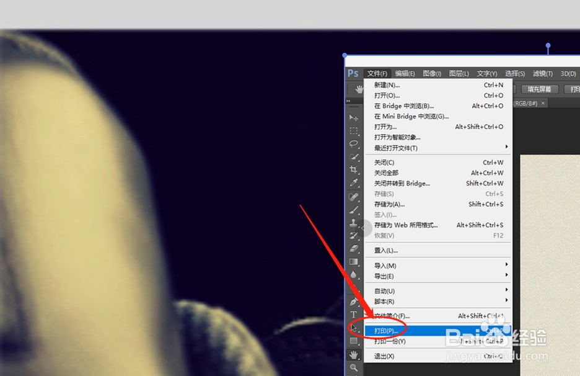Choose 关闭全部 menu entry
Viewport: 580px width, 376px height.
[438, 172]
